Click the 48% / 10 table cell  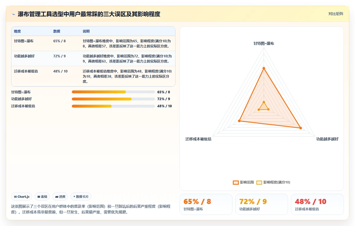coord(60,71)
